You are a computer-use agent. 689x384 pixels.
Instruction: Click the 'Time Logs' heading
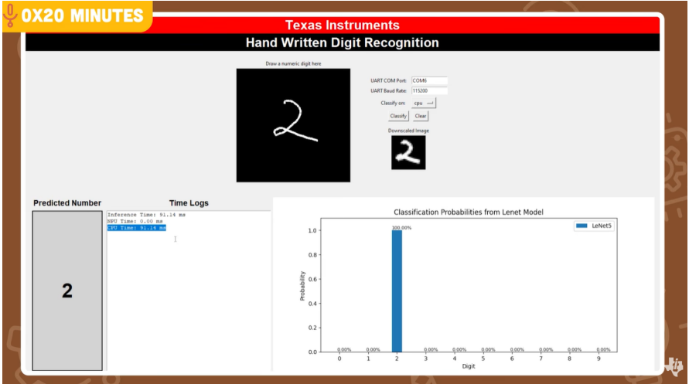[x=189, y=203]
